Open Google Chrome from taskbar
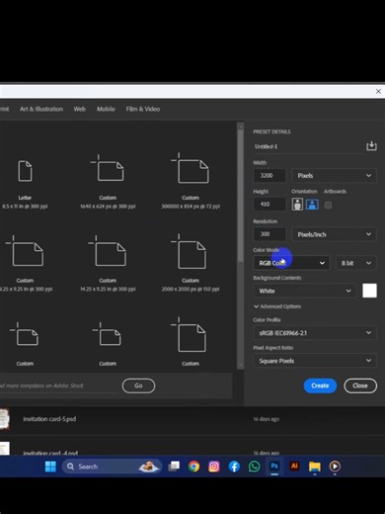This screenshot has height=514, width=385. click(193, 467)
